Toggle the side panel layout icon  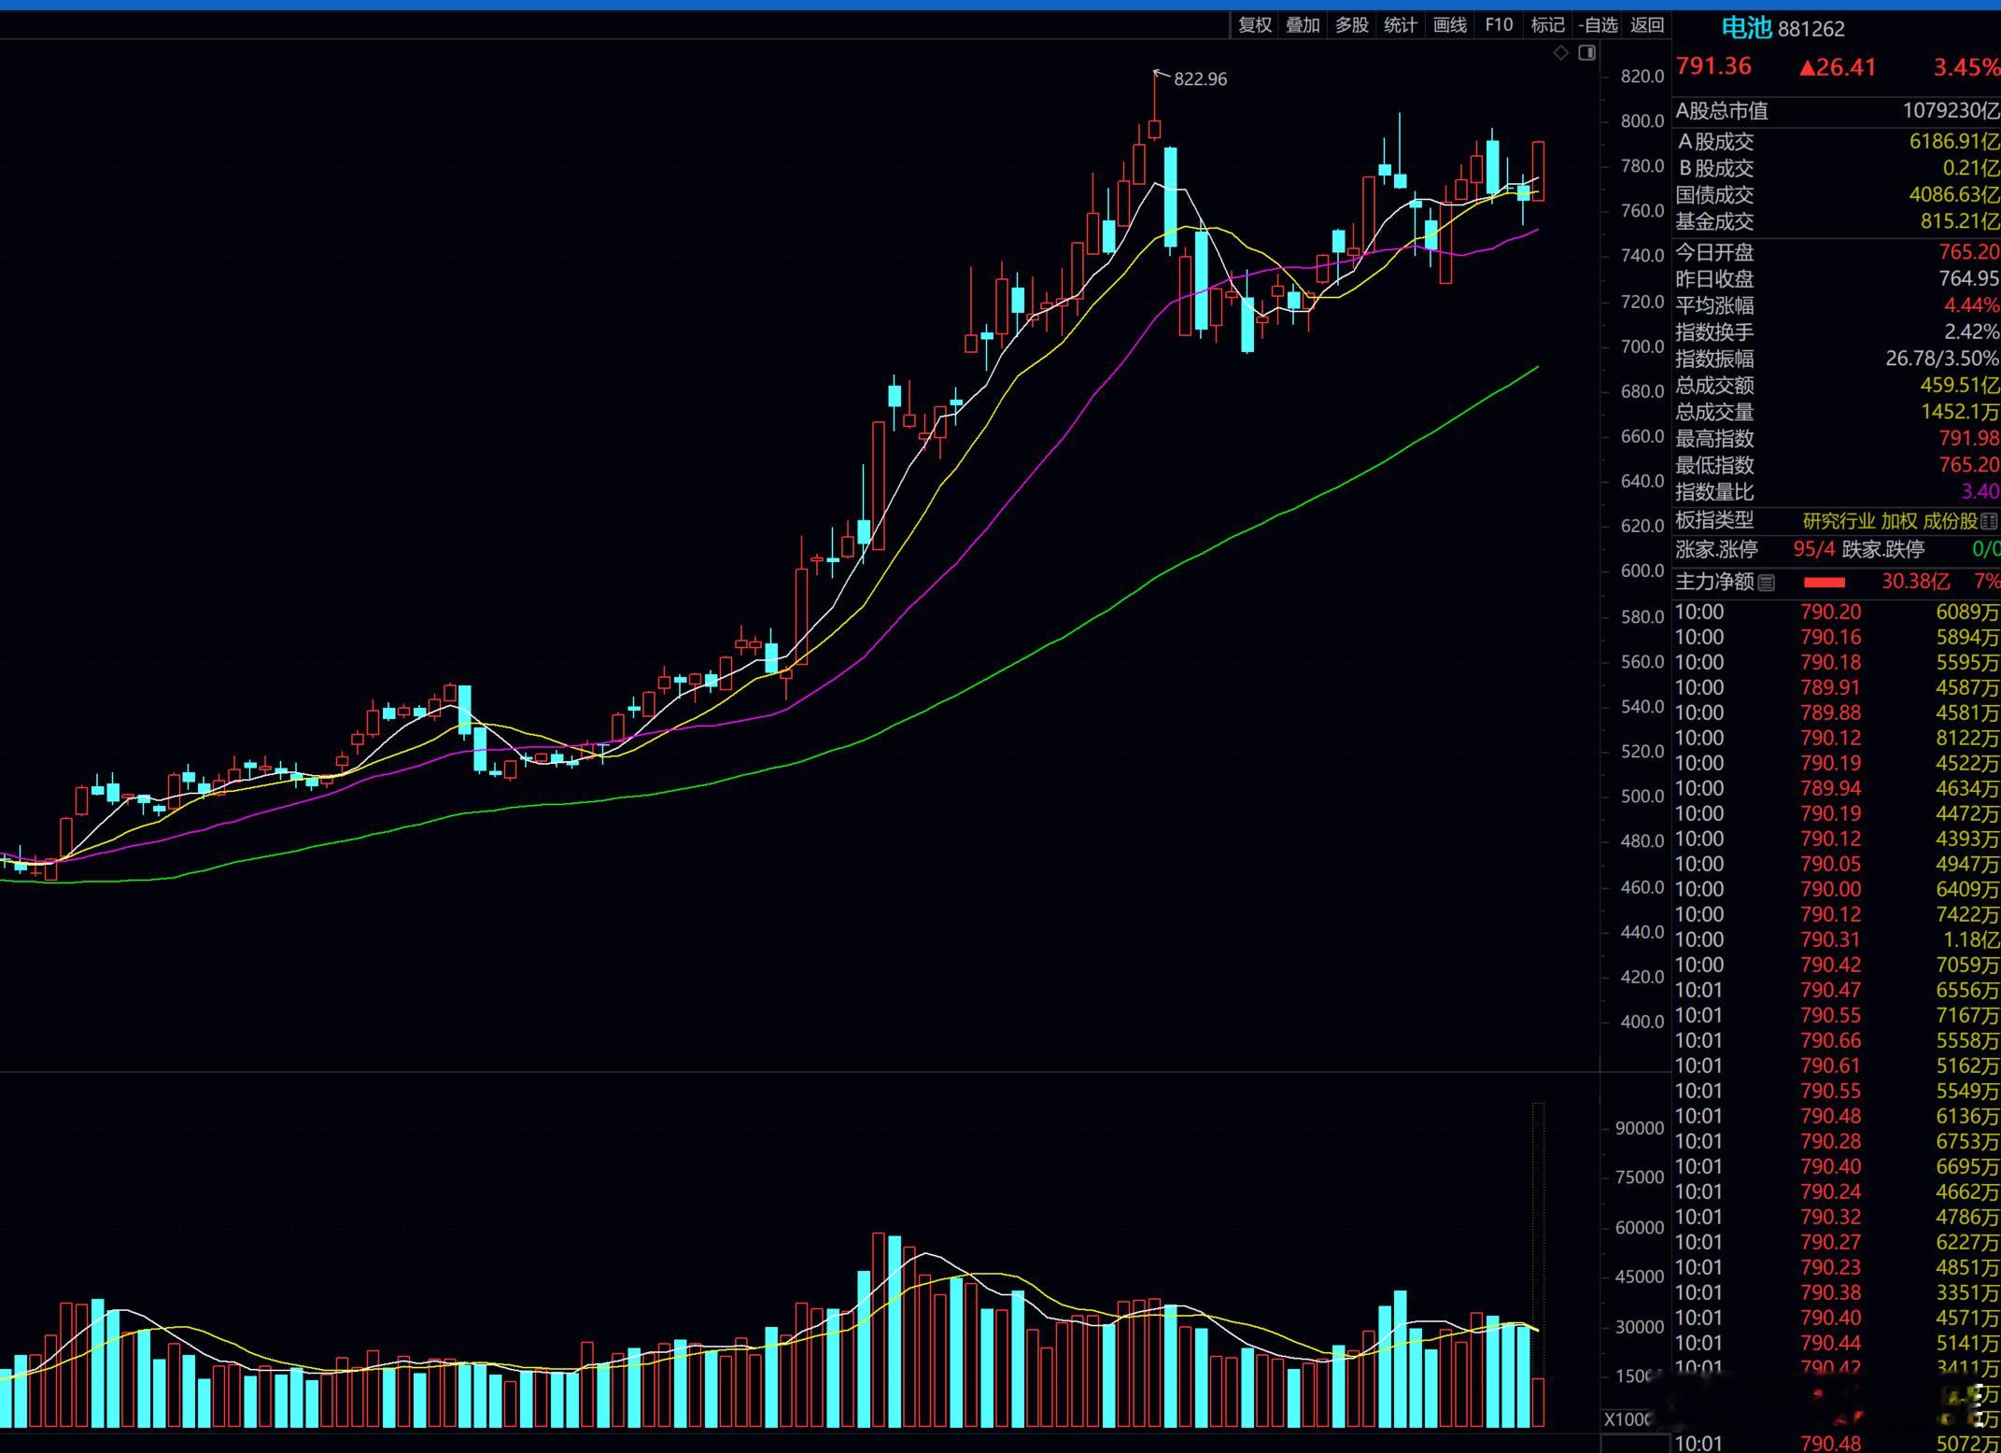pyautogui.click(x=1586, y=53)
